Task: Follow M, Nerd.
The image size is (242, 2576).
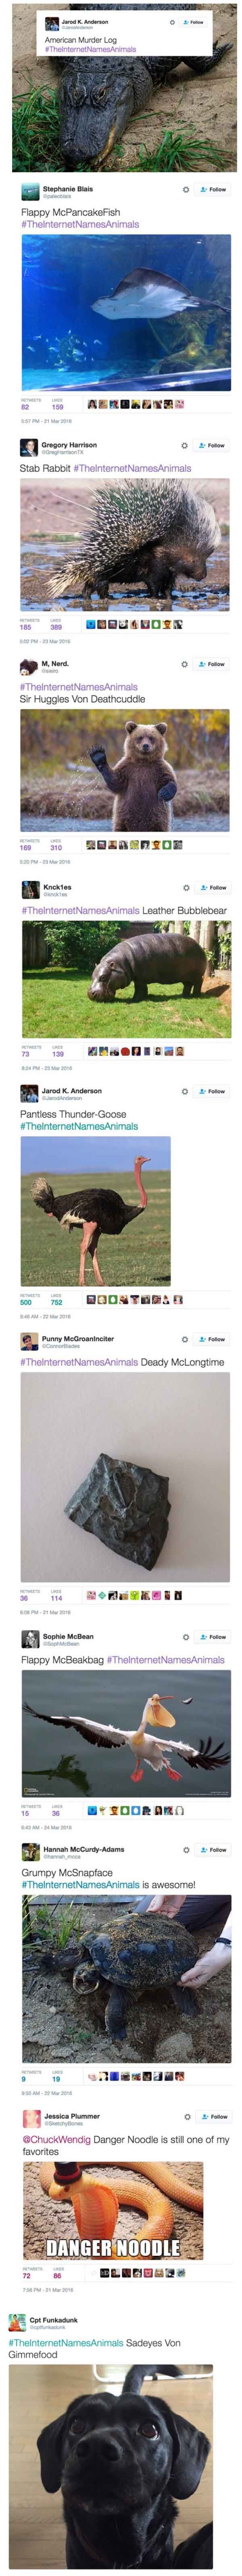Action: (212, 664)
